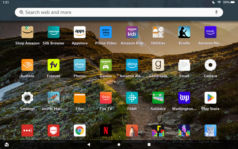This screenshot has width=238, height=149.
Task: Launch LastPass app
Action: pyautogui.click(x=27, y=130)
